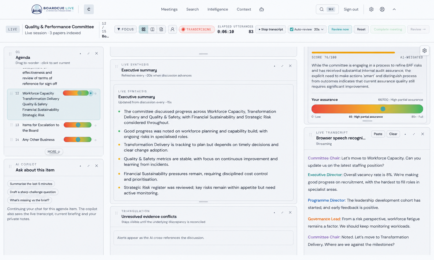Collapse the Unresolved evidence conflicts panel
434x260 pixels.
[275, 213]
